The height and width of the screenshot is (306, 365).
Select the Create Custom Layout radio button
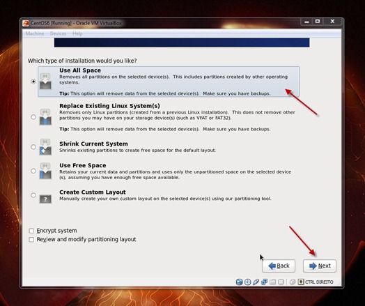click(33, 195)
